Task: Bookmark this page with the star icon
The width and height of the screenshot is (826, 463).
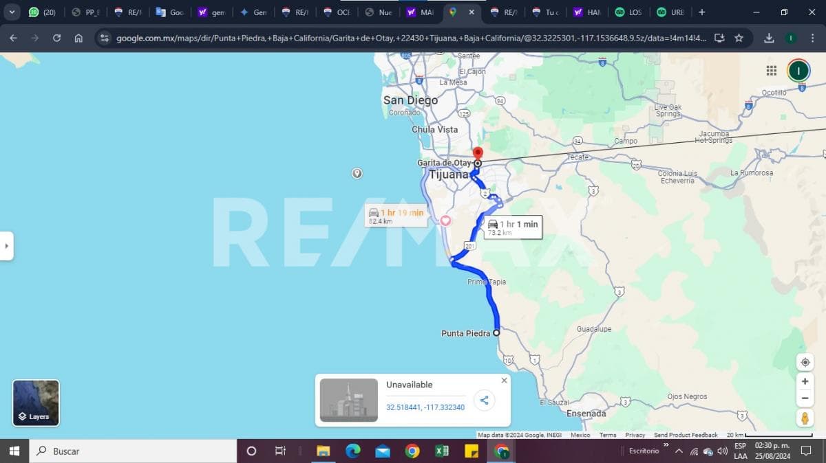Action: pos(739,38)
